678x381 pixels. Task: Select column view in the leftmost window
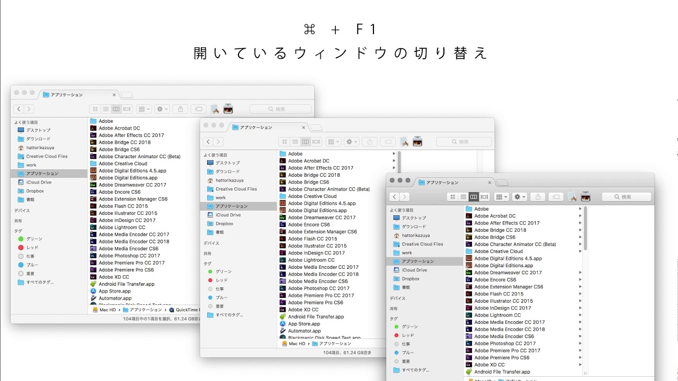click(116, 109)
